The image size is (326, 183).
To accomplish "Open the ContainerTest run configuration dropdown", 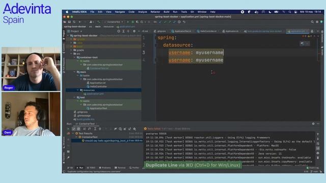I will [x=114, y=22].
